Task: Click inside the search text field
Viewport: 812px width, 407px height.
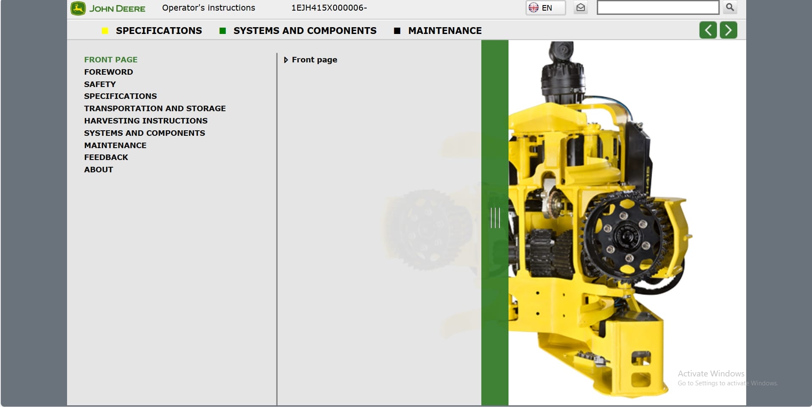Action: coord(657,8)
